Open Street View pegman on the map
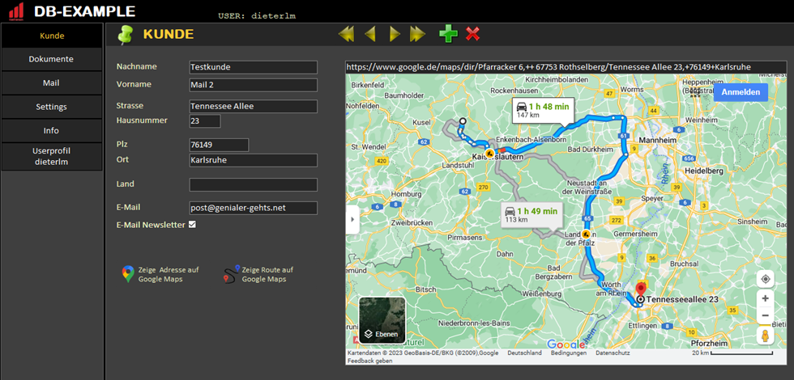 766,336
